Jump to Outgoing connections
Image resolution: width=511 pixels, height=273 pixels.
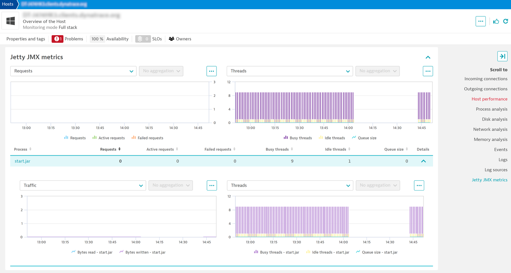tap(485, 89)
